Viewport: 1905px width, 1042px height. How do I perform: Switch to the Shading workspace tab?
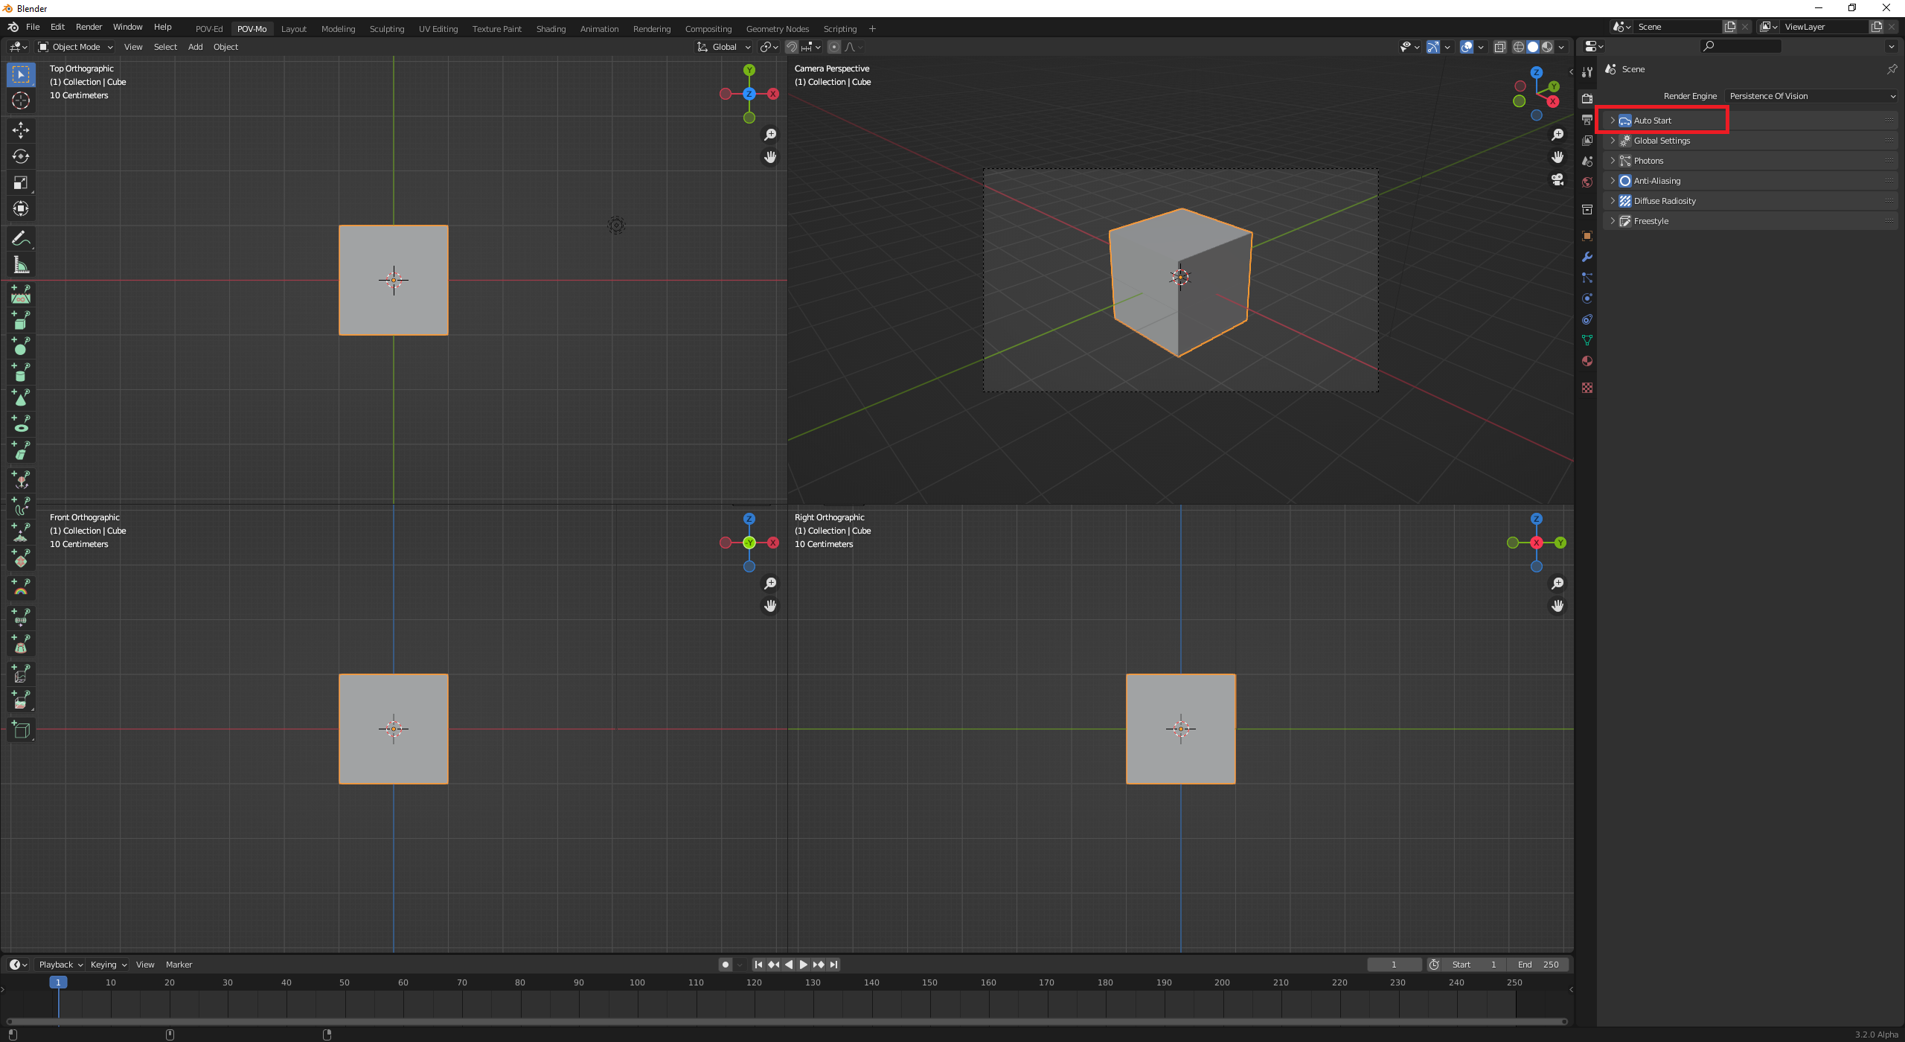[551, 29]
